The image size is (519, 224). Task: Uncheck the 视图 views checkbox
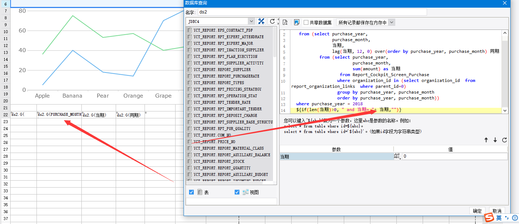[237, 192]
